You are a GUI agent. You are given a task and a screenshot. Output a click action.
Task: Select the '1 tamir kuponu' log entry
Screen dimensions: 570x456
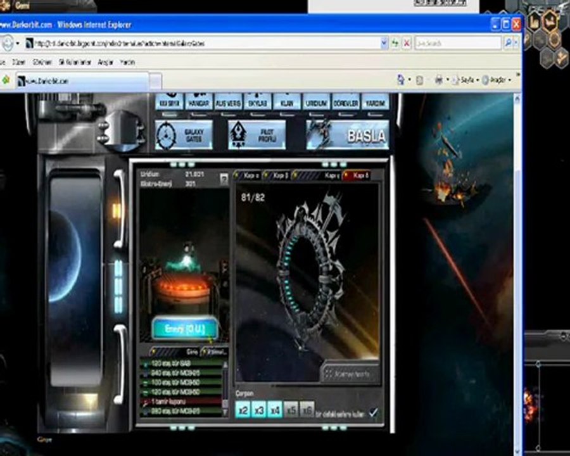[x=181, y=402]
